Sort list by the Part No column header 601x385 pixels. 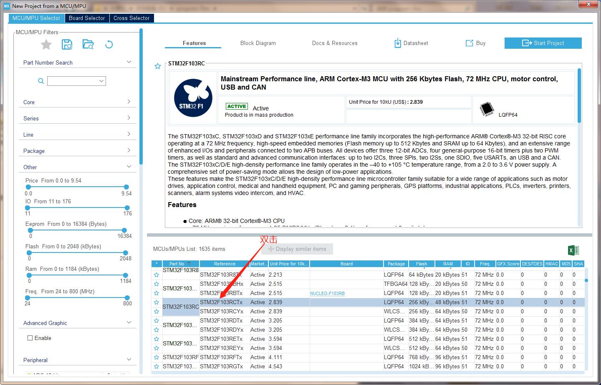click(x=181, y=264)
